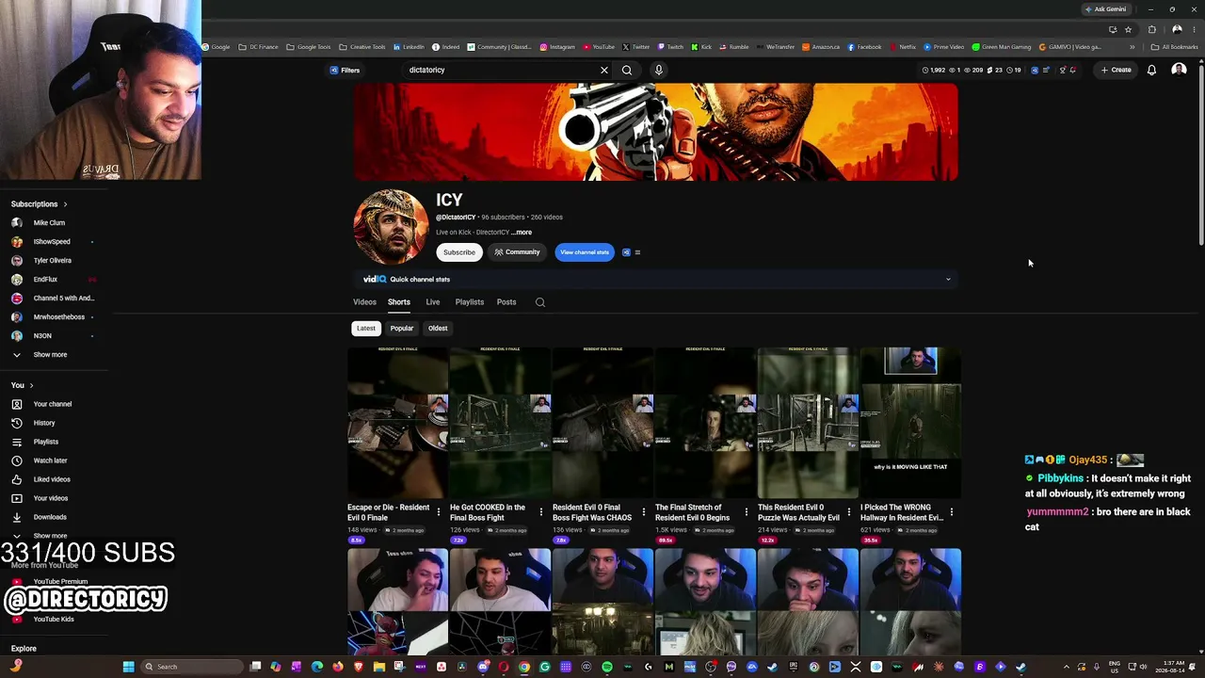Click the taskbar Search box
The width and height of the screenshot is (1205, 678).
[191, 667]
